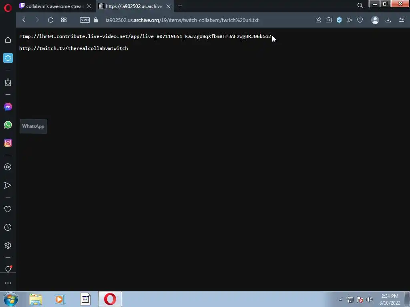410x307 pixels.
Task: Restore down the Opera window
Action: (x=385, y=4)
